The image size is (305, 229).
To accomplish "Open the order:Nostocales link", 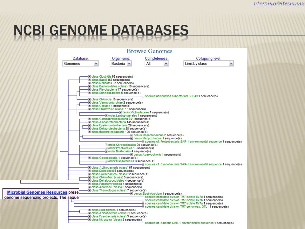I will (x=119, y=151).
